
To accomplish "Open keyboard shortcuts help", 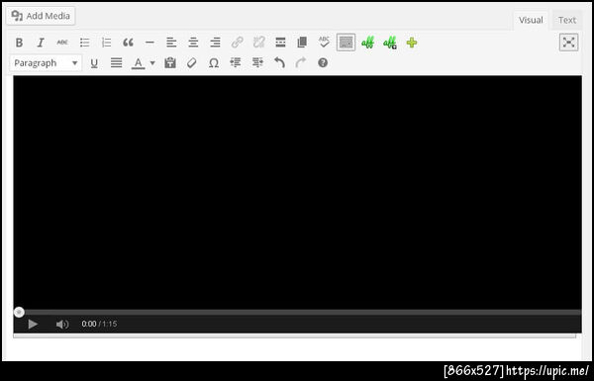I will (323, 63).
